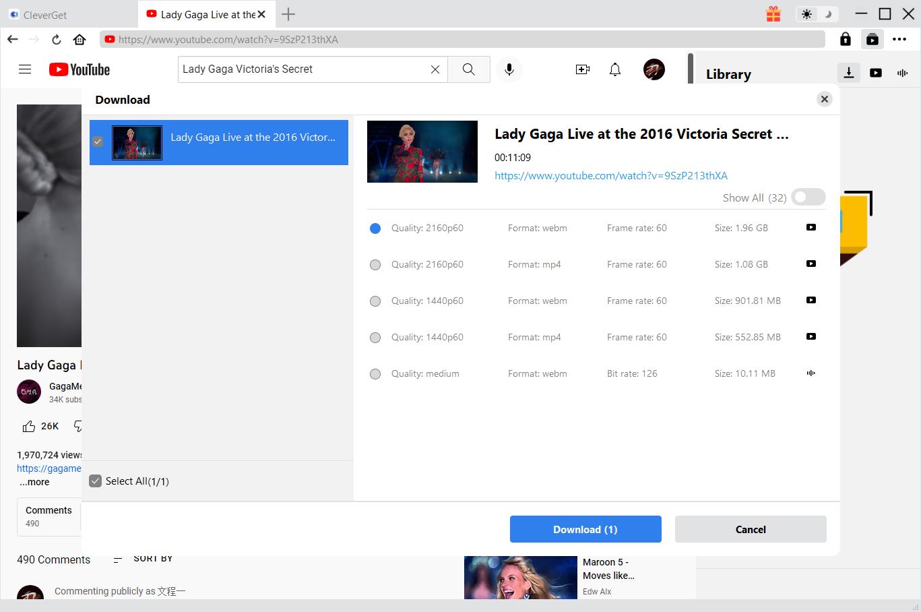This screenshot has height=612, width=921.
Task: Click the YouTube voice search microphone
Action: 509,69
